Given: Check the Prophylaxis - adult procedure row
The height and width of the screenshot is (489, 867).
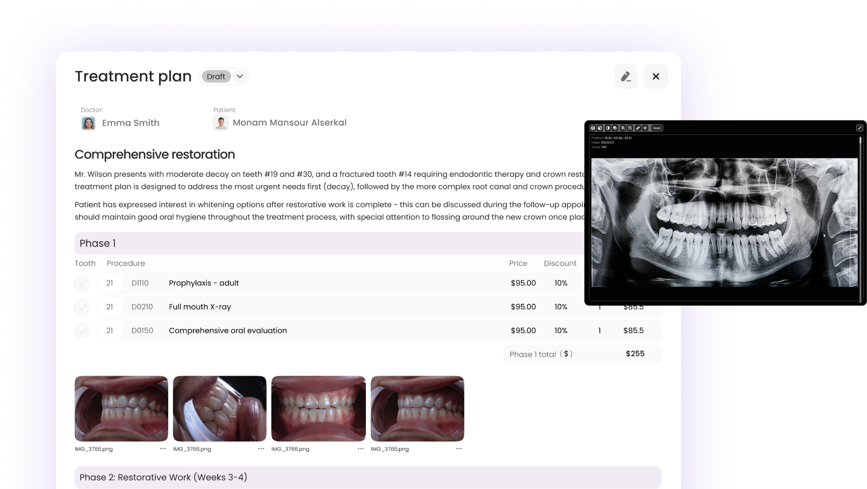Looking at the screenshot, I should [82, 283].
